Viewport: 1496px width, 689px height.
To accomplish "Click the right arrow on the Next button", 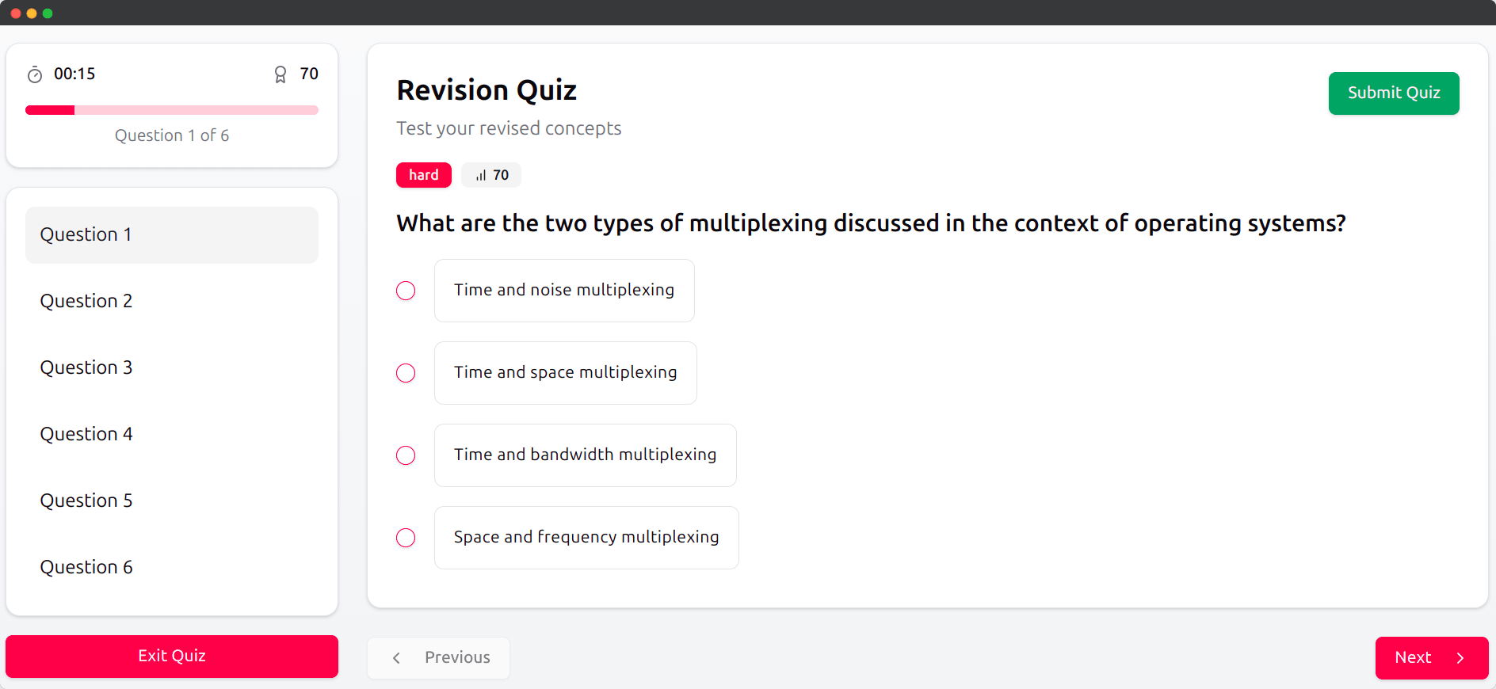I will point(1460,658).
